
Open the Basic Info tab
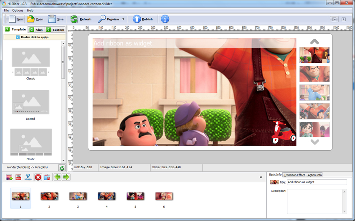275,174
